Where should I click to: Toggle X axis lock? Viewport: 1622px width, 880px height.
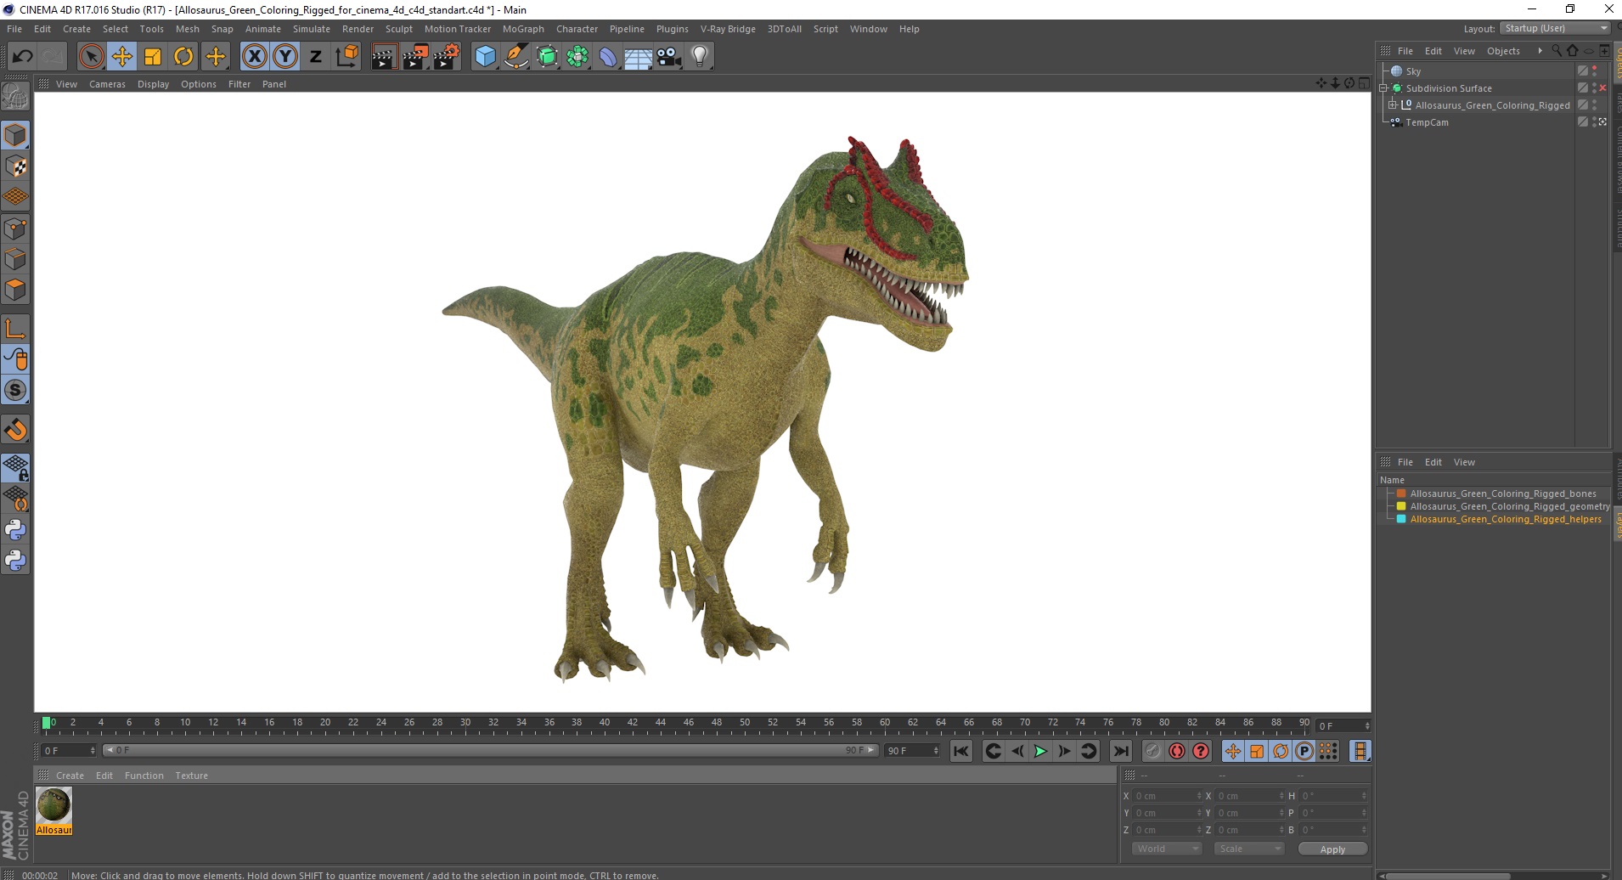pos(254,57)
